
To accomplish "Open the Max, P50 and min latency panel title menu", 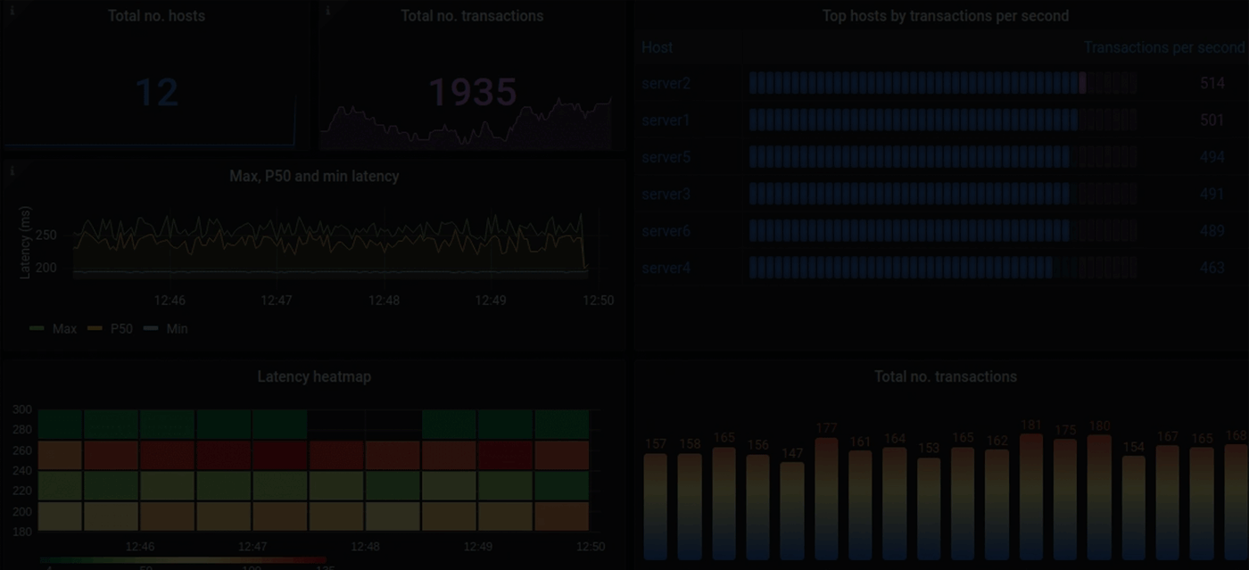I will click(314, 177).
